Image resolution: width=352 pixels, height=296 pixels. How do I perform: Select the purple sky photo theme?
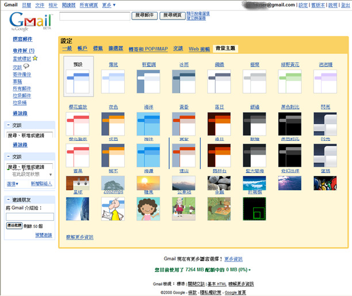tap(290, 183)
